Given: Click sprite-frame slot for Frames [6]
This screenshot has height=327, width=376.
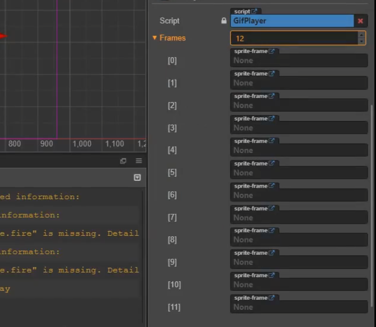Looking at the screenshot, I should pyautogui.click(x=299, y=195).
